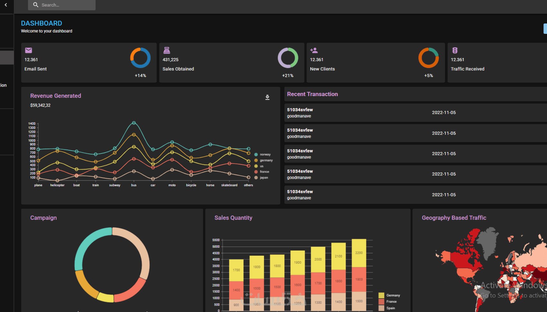Click the Email Sent label

click(35, 69)
